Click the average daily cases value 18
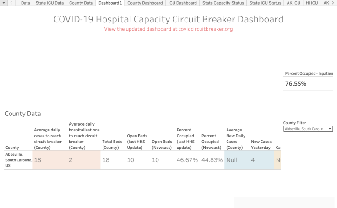The height and width of the screenshot is (208, 337). click(38, 160)
